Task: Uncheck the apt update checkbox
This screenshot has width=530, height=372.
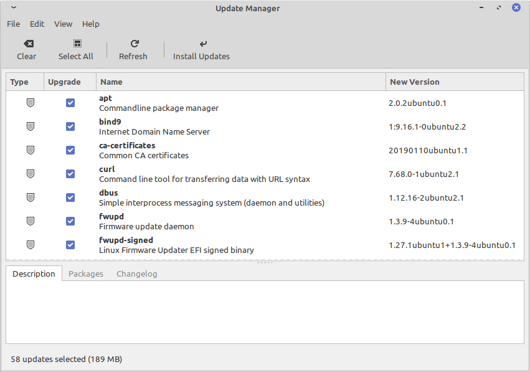Action: click(70, 103)
